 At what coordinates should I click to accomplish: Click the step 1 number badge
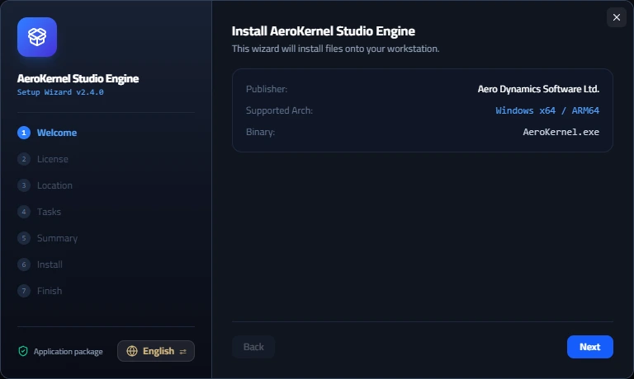coord(24,133)
